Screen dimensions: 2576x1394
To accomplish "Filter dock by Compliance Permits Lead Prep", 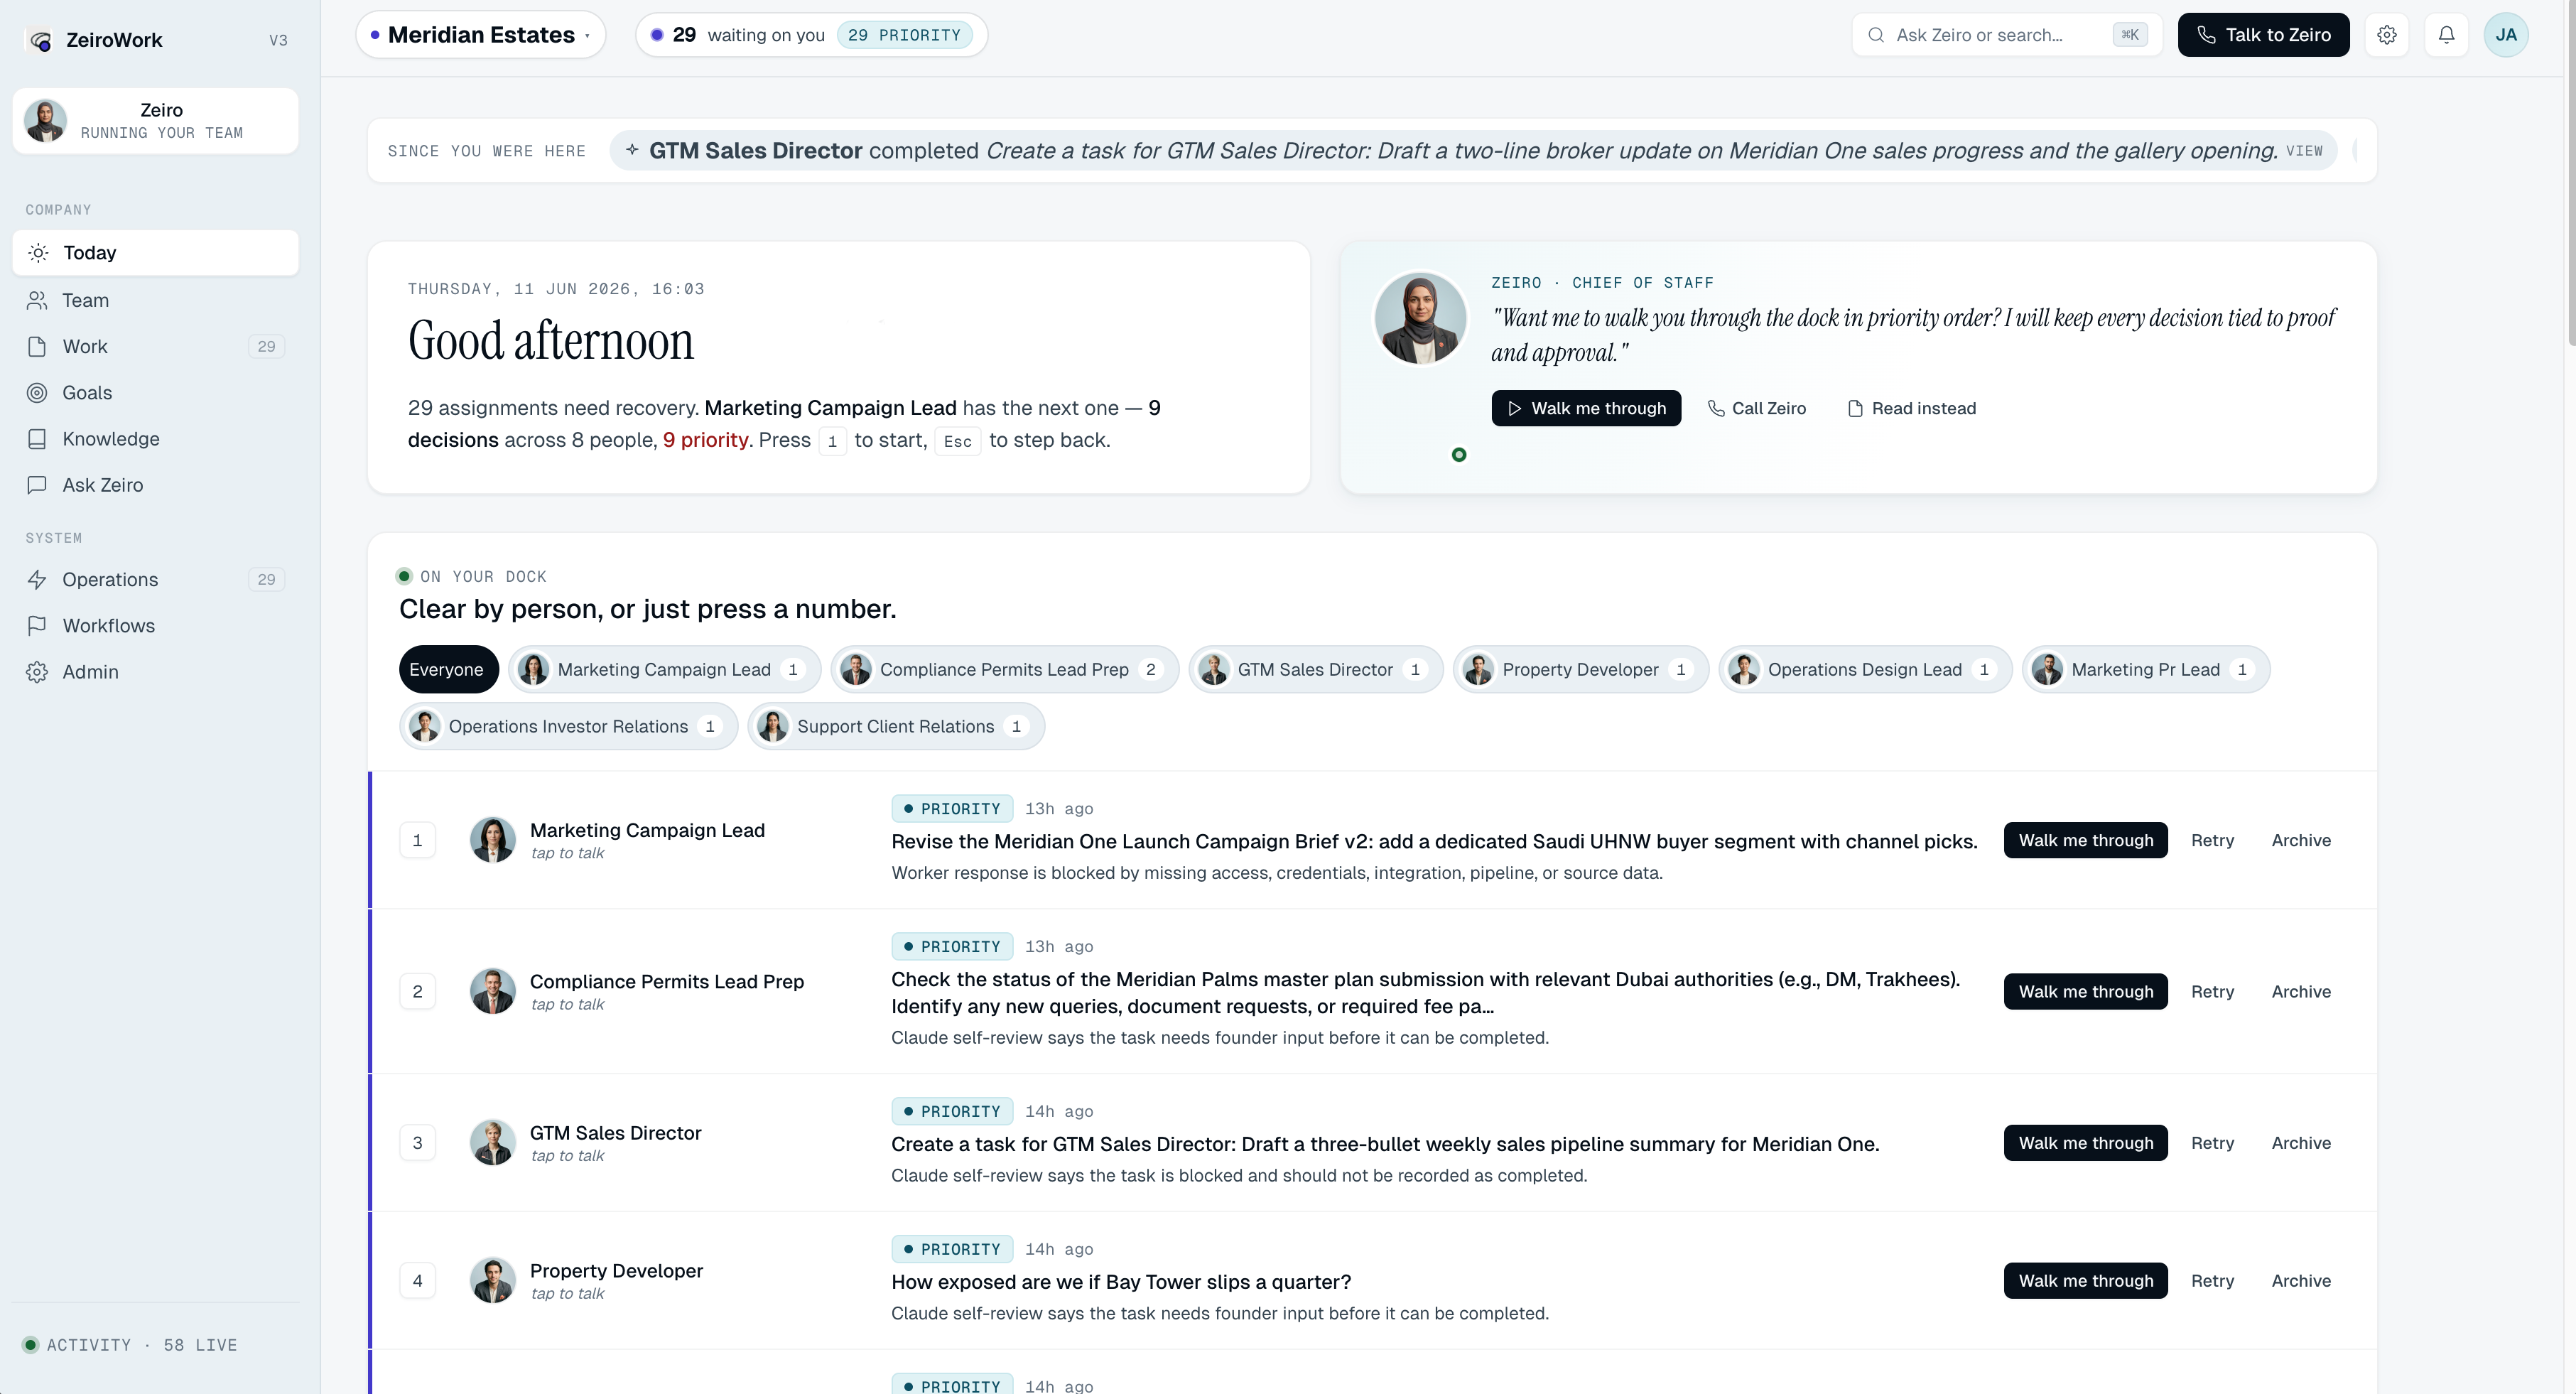I will pyautogui.click(x=1004, y=670).
